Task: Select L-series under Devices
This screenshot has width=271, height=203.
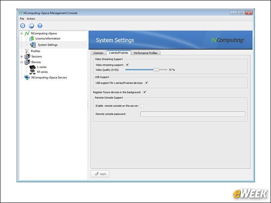Action: (x=41, y=67)
